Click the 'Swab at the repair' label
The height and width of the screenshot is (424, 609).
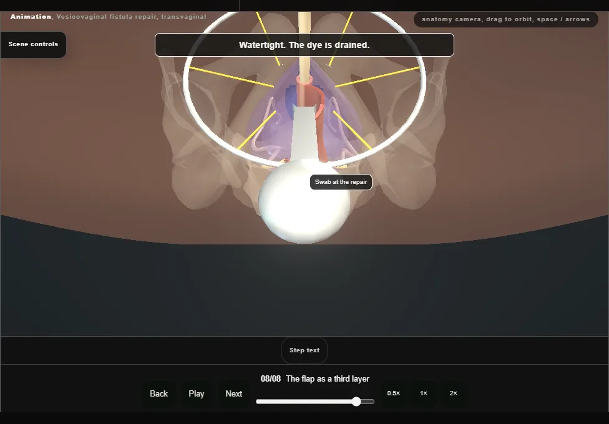(x=341, y=182)
